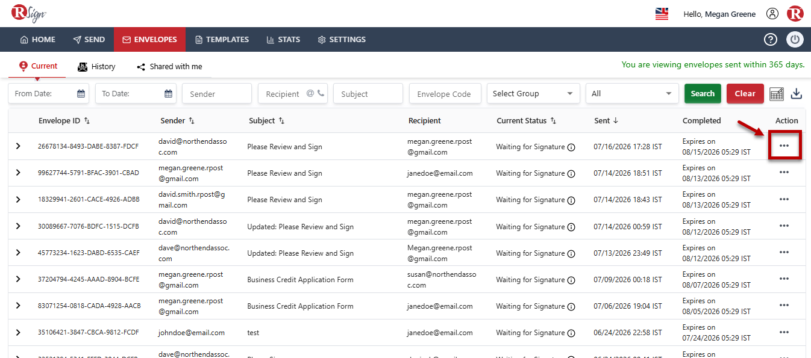Sort by Subject column arrows
Screen dimensions: 811x358
pos(281,121)
